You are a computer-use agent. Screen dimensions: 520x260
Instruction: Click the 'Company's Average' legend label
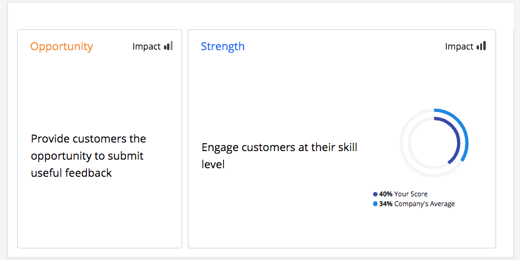point(425,204)
